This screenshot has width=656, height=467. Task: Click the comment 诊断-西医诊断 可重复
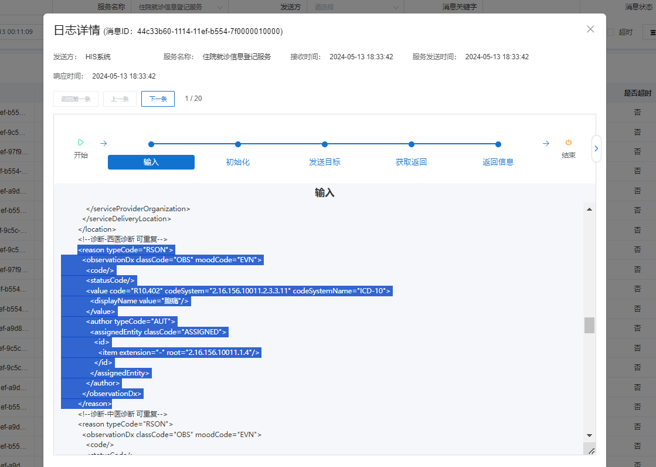pyautogui.click(x=123, y=239)
